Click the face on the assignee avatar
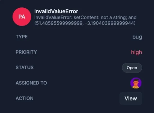 click(x=136, y=82)
